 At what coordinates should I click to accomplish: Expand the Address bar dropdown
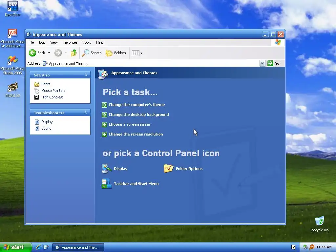[262, 63]
